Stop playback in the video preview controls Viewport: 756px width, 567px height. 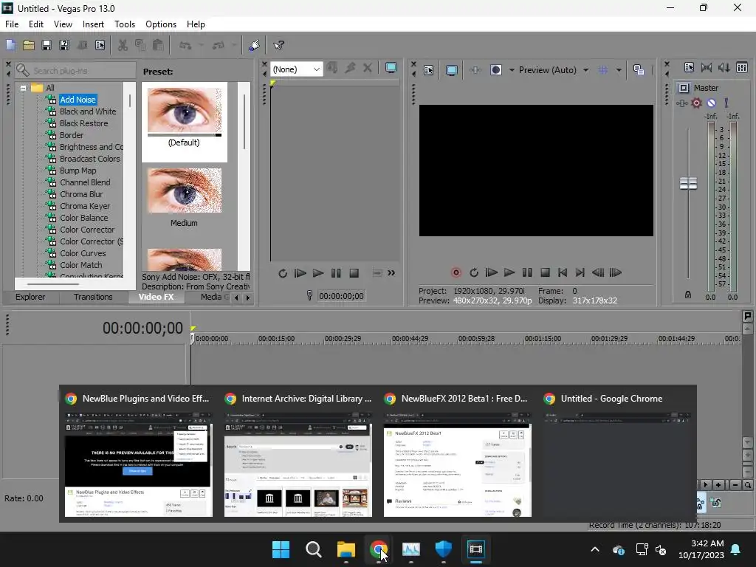point(545,273)
